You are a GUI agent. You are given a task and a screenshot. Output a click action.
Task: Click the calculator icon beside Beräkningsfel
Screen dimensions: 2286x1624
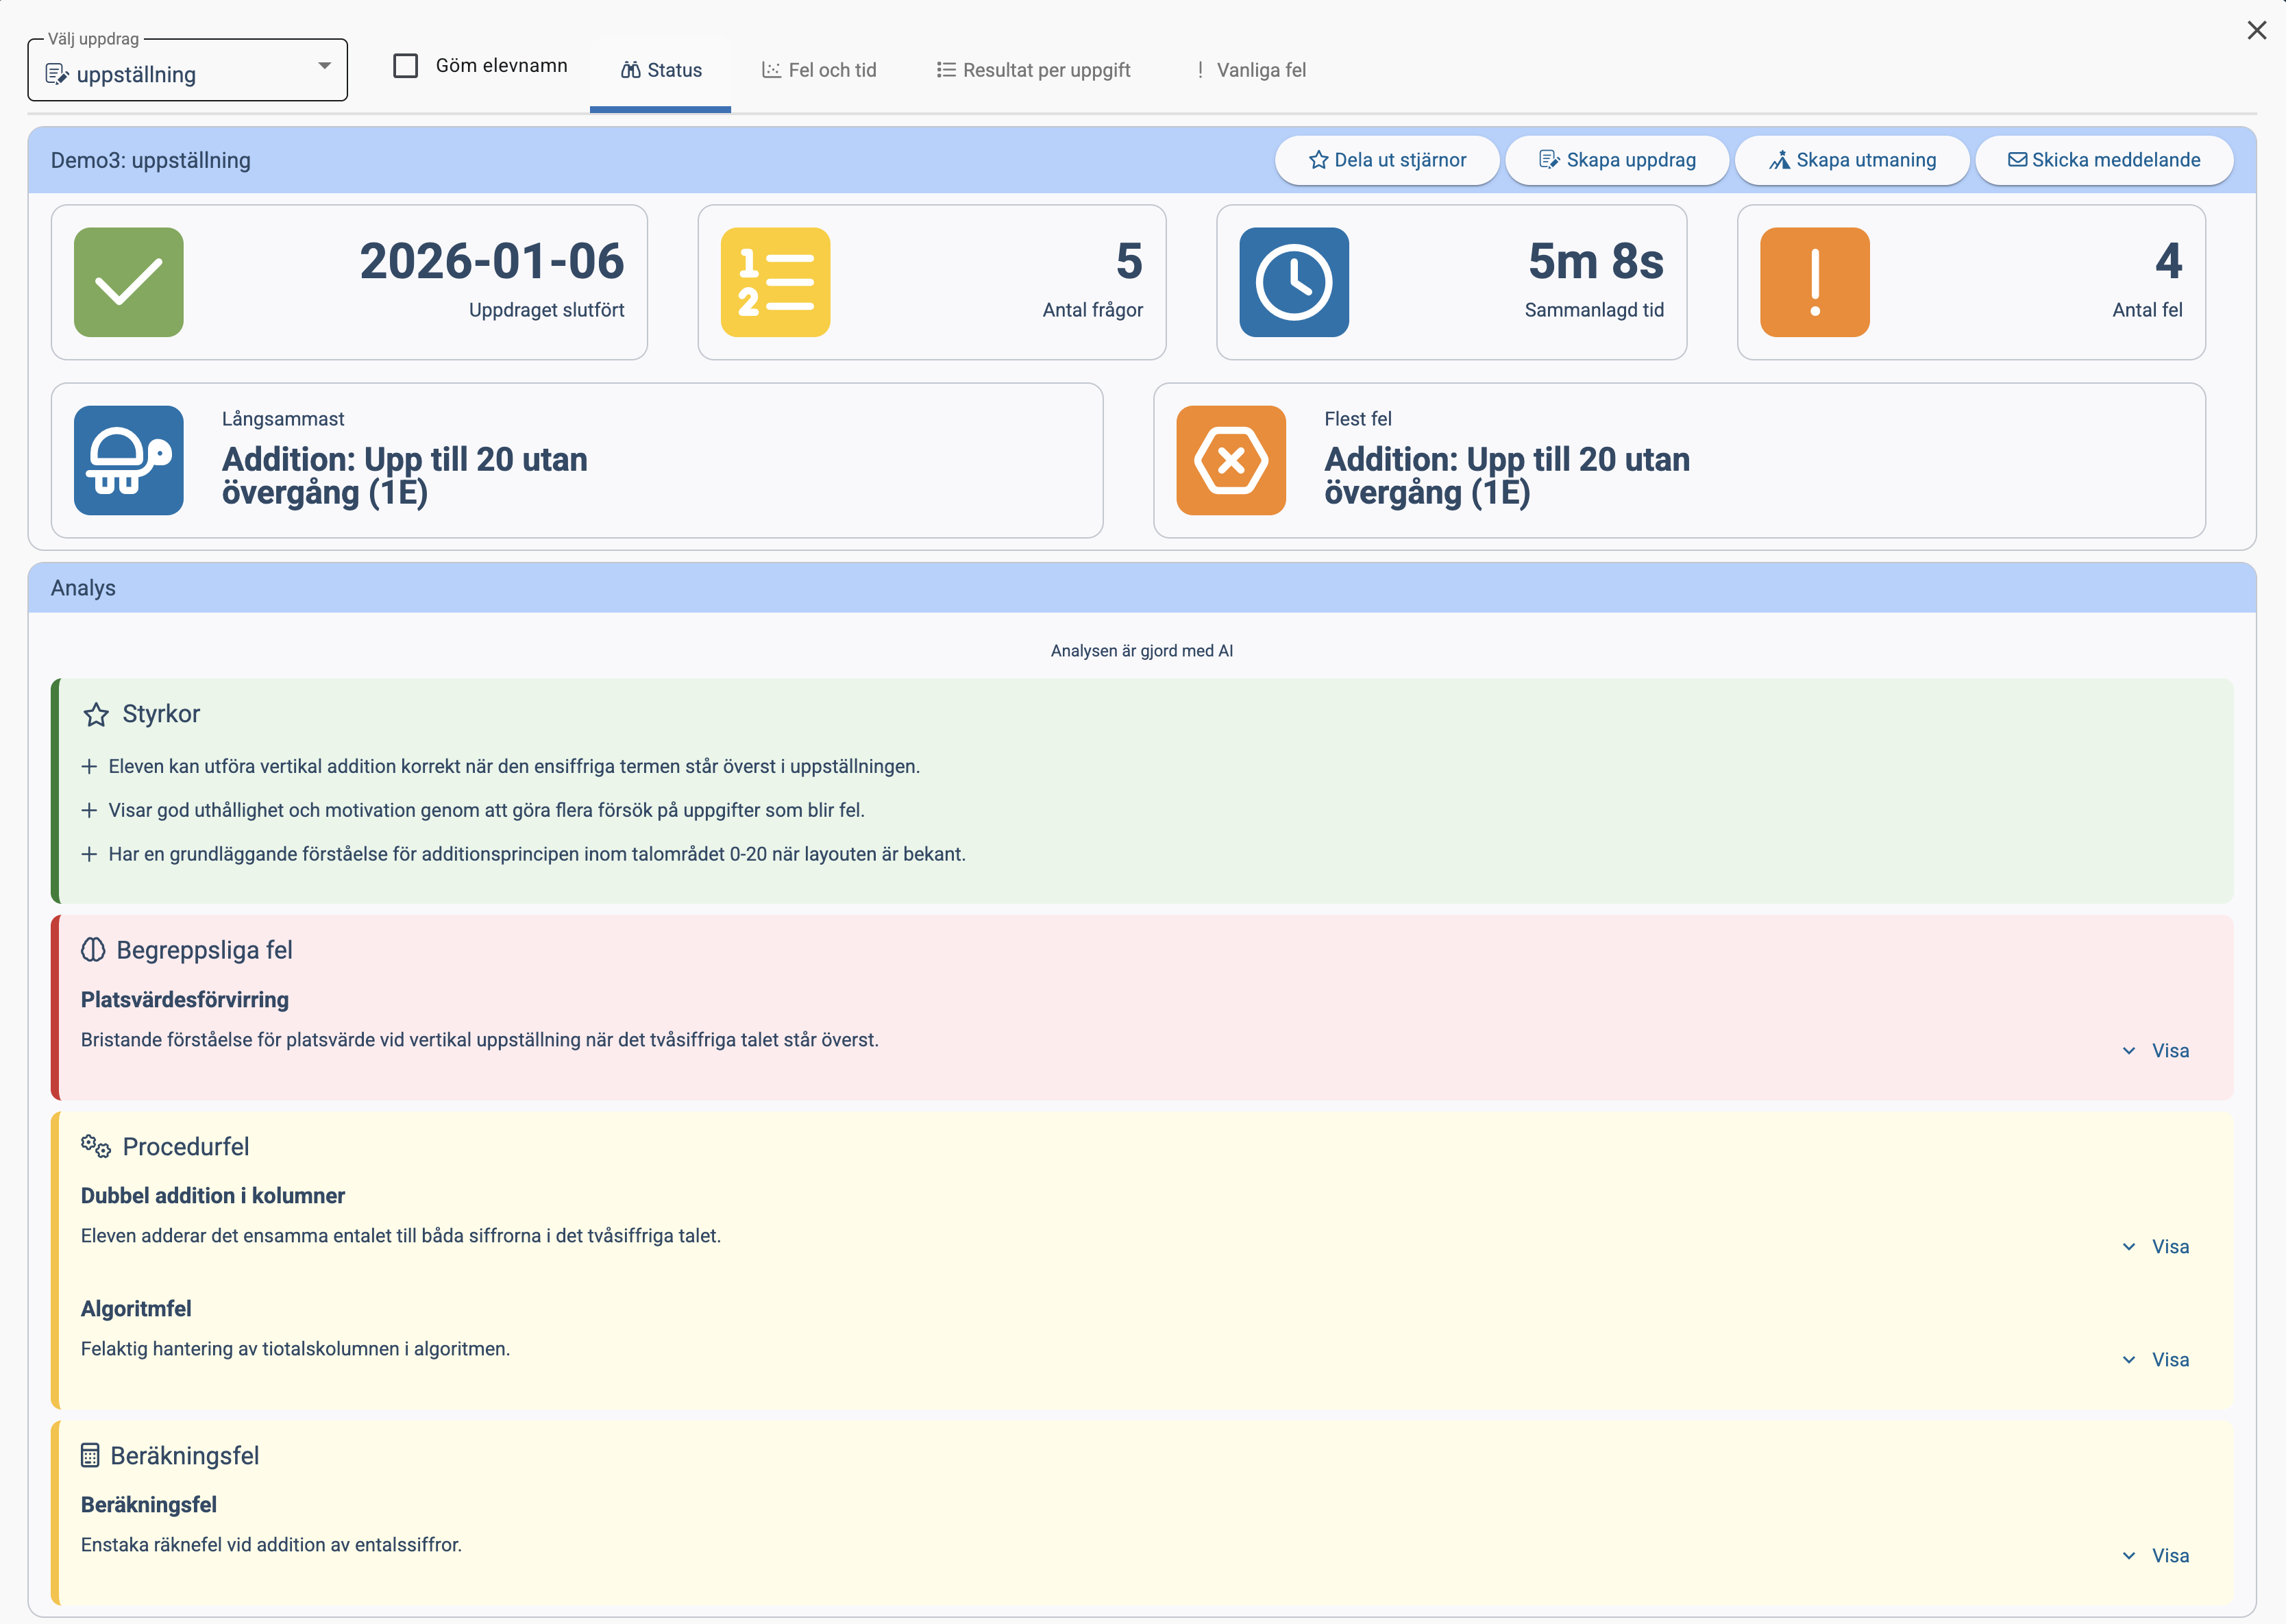click(90, 1456)
